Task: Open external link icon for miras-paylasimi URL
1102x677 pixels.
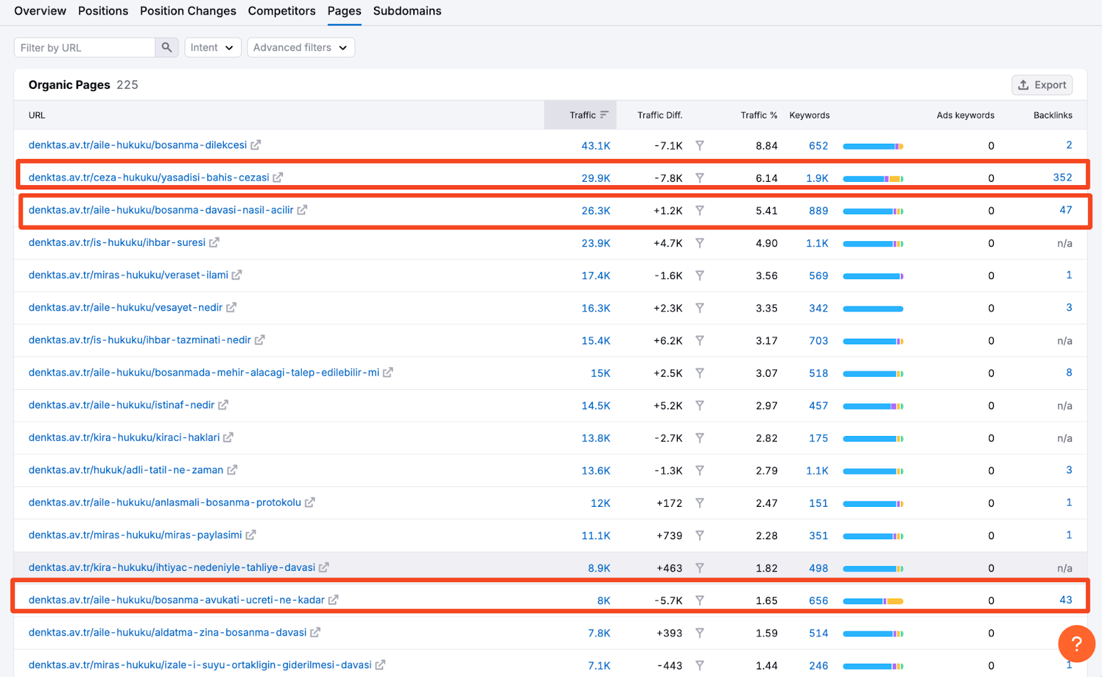Action: click(x=251, y=535)
